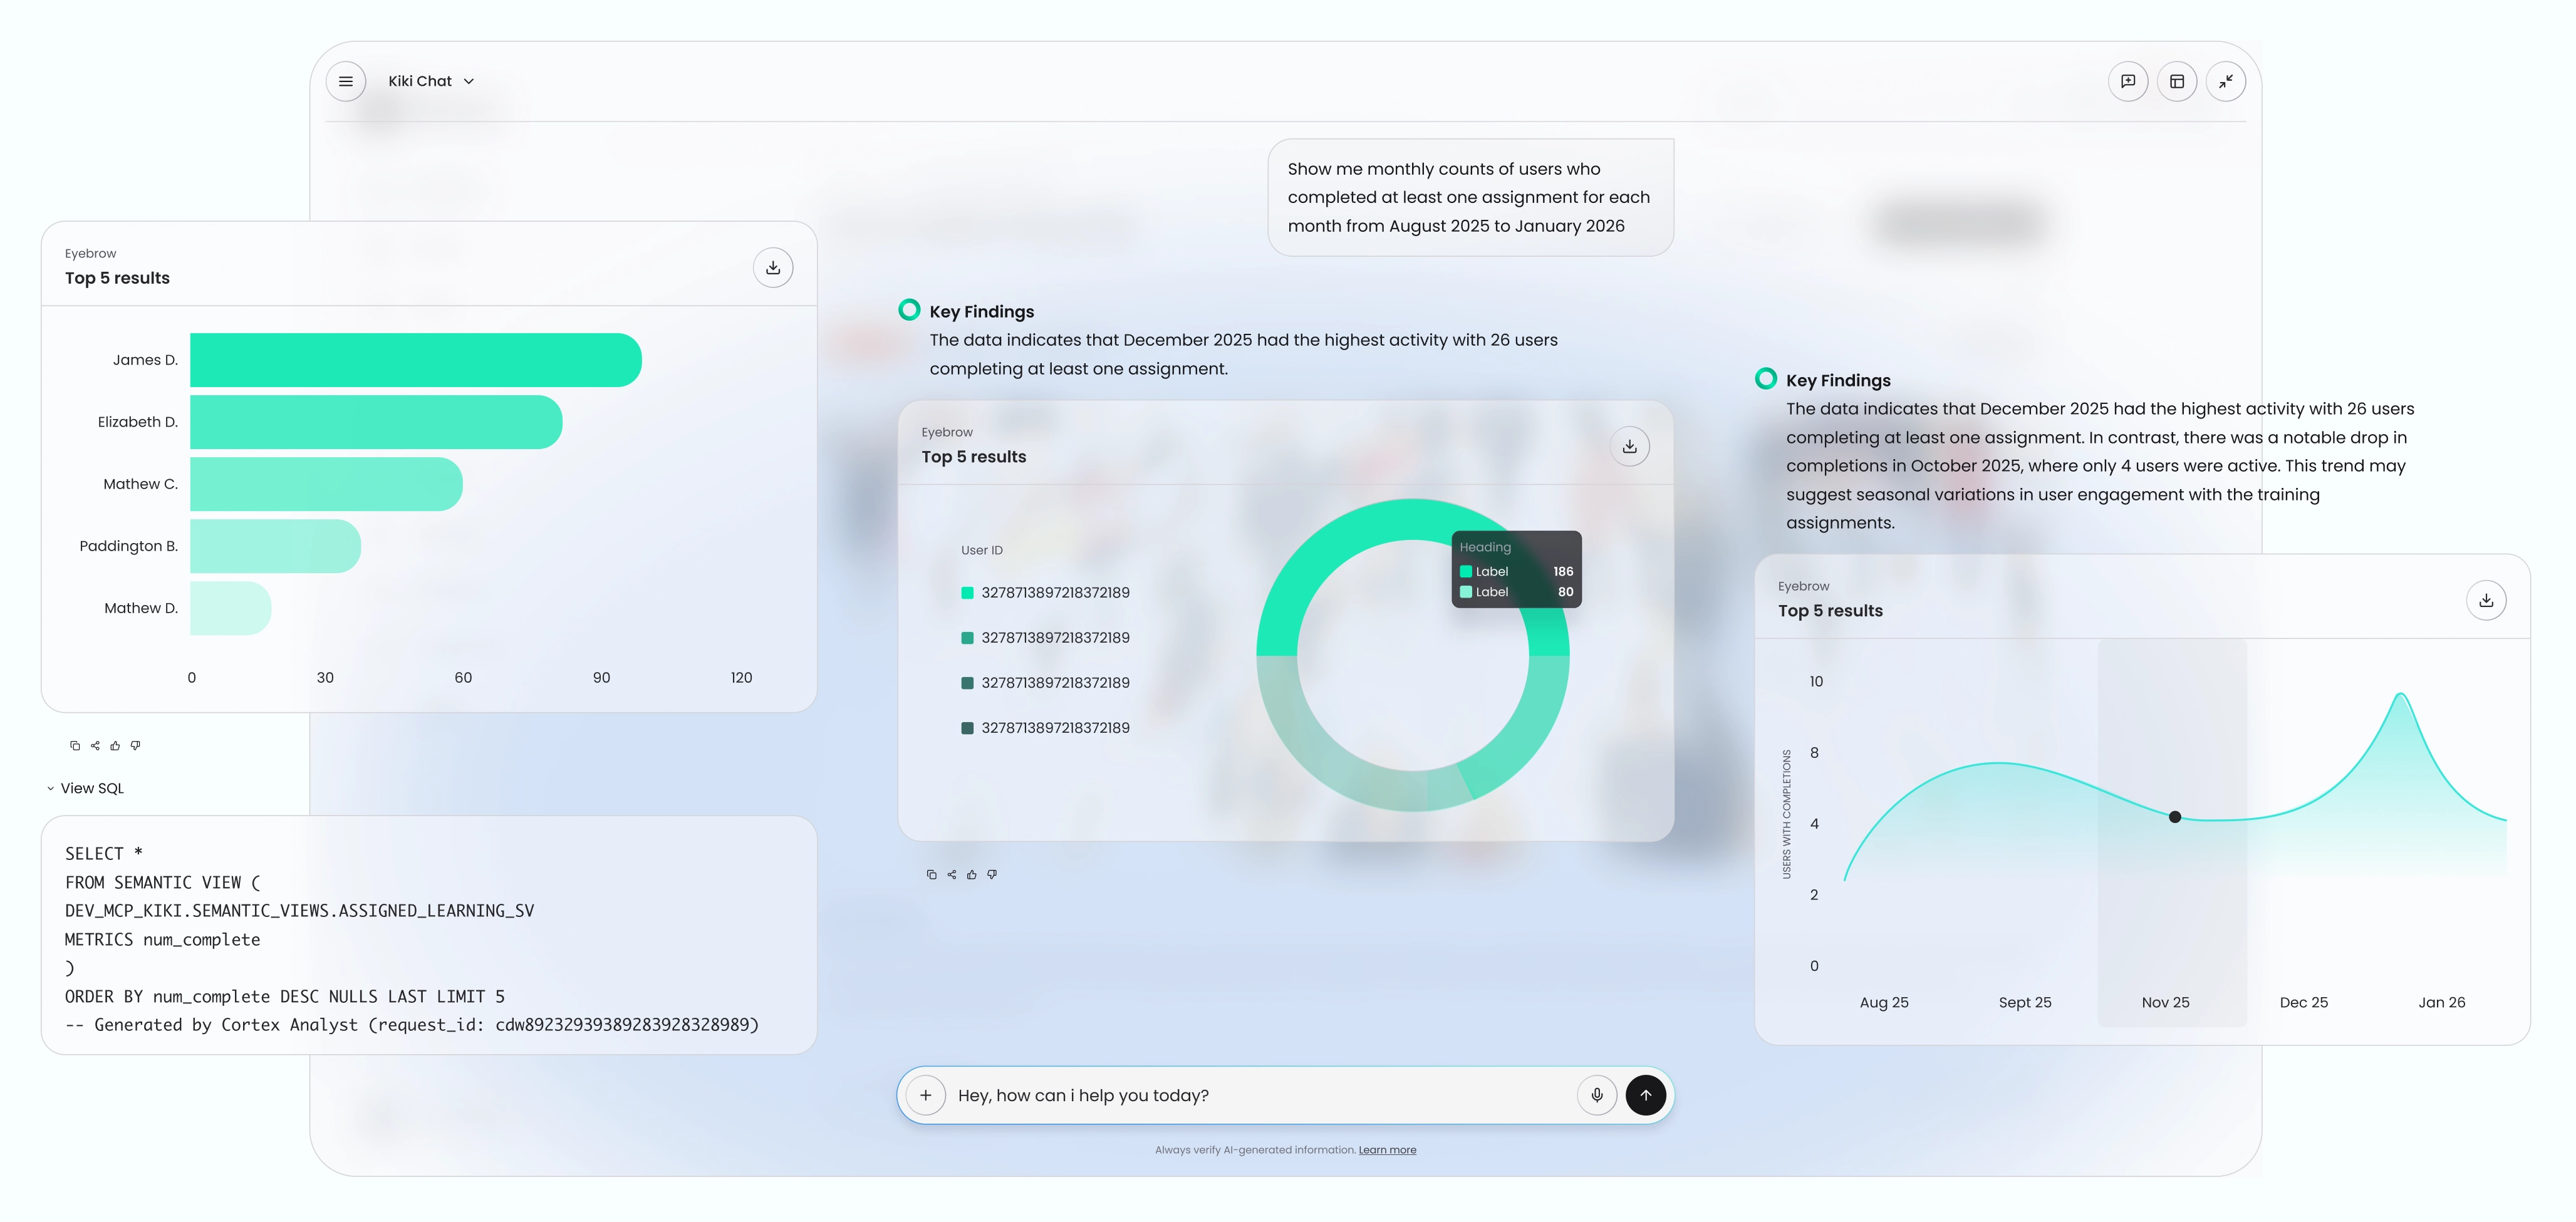Thumbs down the donut chart response
The image size is (2576, 1222).
pos(991,874)
